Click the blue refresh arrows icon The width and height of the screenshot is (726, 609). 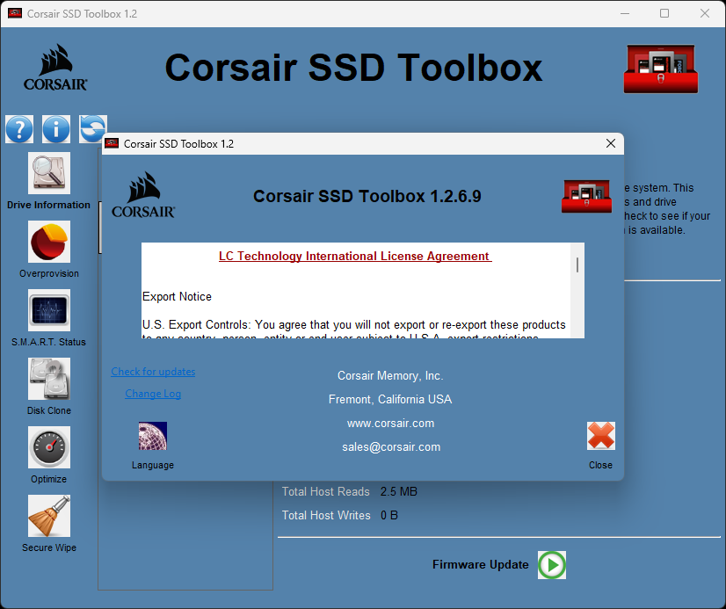pyautogui.click(x=91, y=128)
